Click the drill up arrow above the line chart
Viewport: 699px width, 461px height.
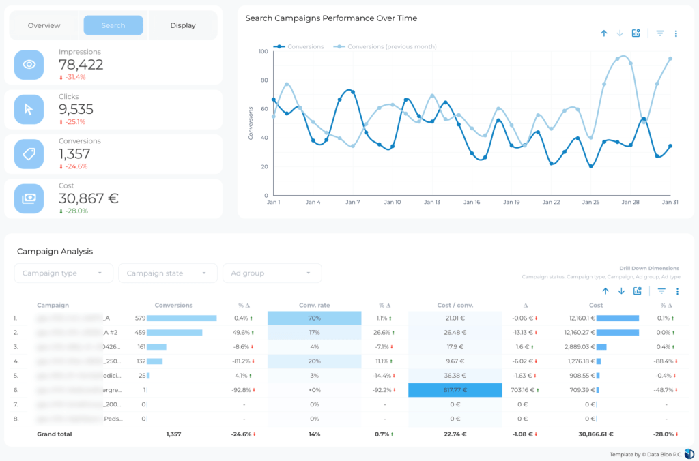(x=604, y=33)
